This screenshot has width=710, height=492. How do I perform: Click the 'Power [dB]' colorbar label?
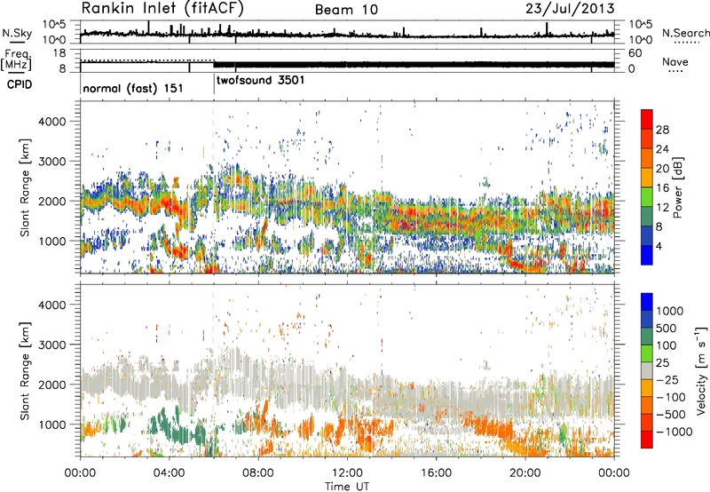click(x=677, y=187)
